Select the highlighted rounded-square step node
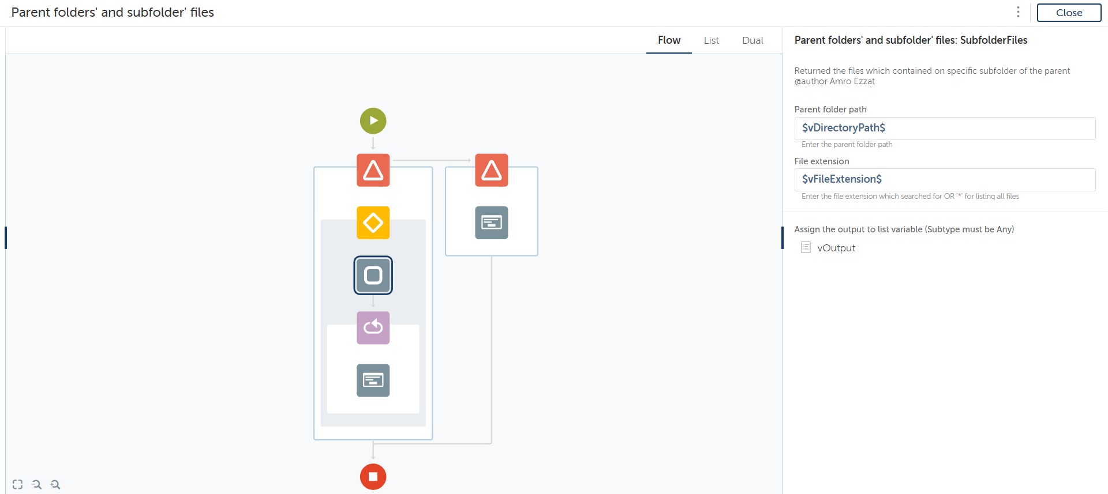The width and height of the screenshot is (1108, 494). 373,275
